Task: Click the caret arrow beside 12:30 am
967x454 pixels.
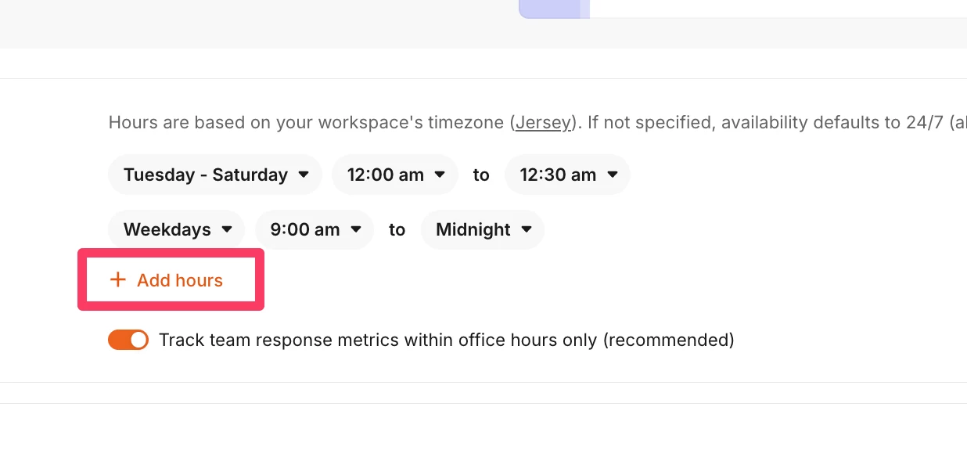Action: [x=613, y=175]
